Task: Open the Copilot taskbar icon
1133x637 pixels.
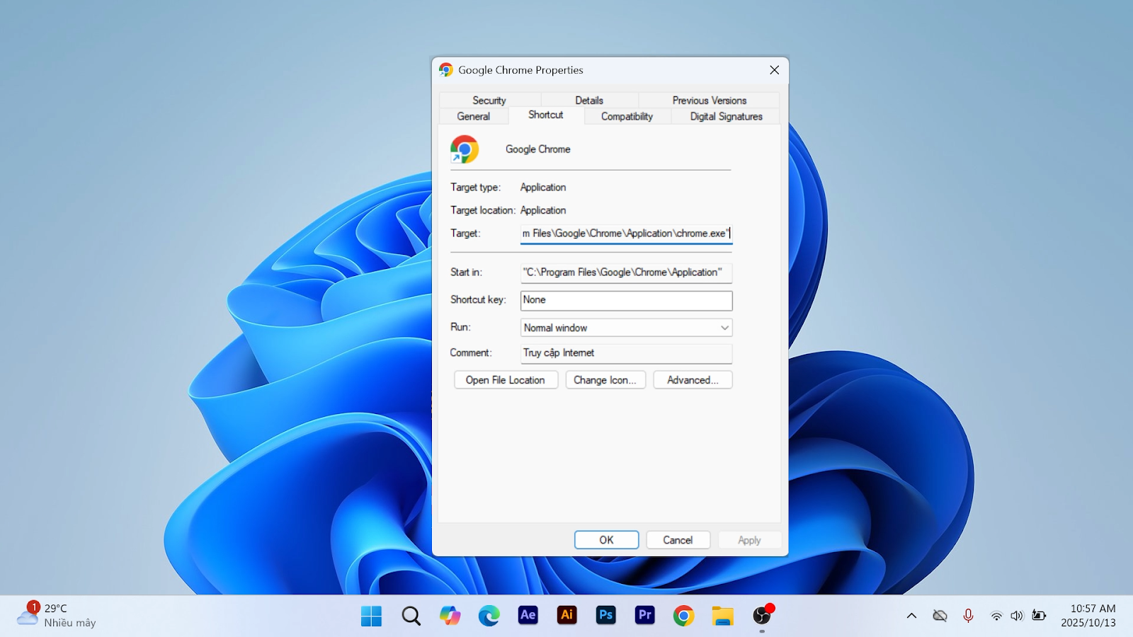Action: (x=450, y=616)
